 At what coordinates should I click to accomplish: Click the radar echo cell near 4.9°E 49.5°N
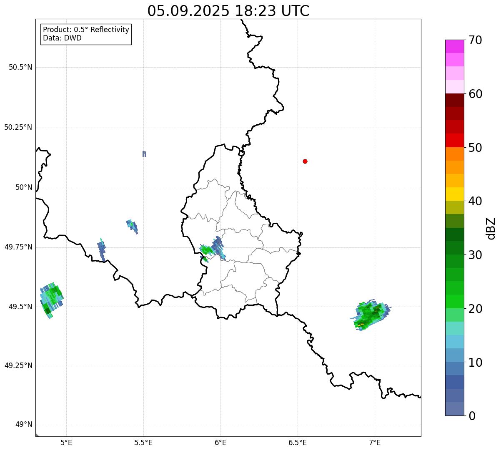[x=51, y=300]
